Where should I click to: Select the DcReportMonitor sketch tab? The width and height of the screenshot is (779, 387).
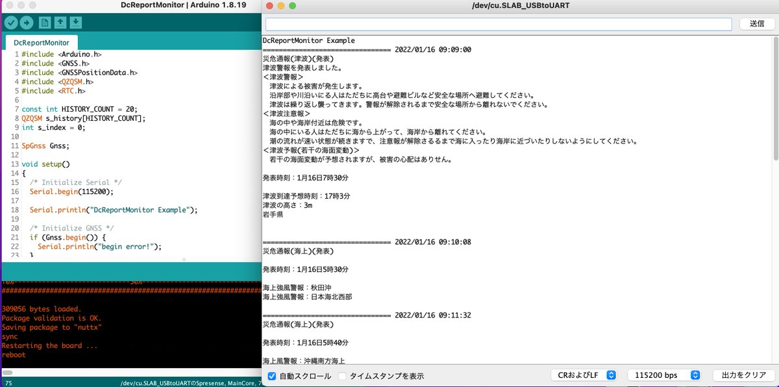pyautogui.click(x=42, y=42)
